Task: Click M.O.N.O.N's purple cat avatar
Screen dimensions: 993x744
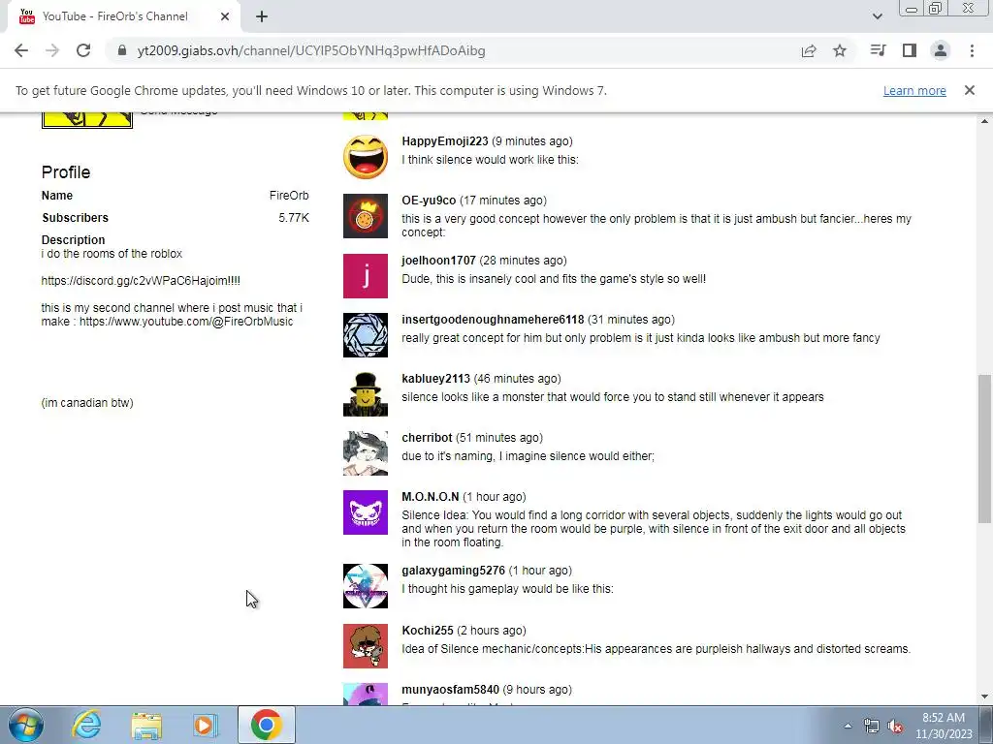Action: [x=366, y=512]
